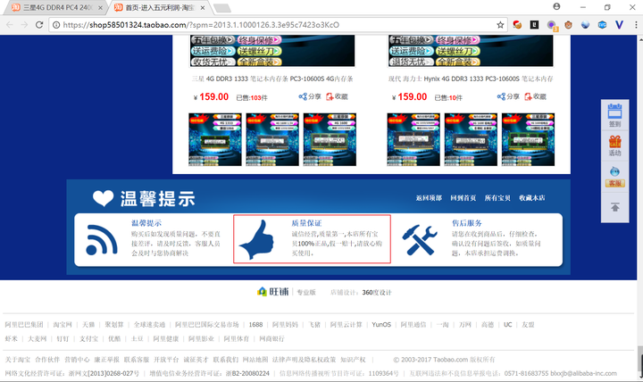643x382 pixels.
Task: Click the red and white extension icon
Action: click(517, 25)
